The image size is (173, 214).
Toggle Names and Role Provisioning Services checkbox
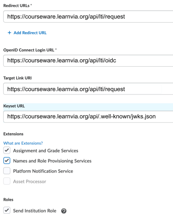point(7,160)
